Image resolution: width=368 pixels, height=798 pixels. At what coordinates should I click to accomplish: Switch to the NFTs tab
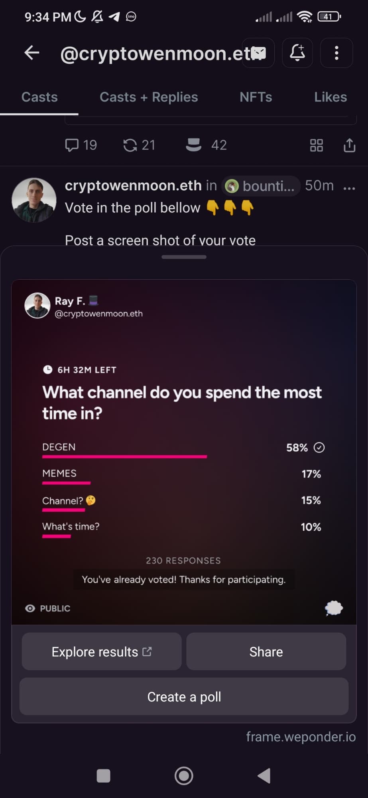[x=256, y=97]
